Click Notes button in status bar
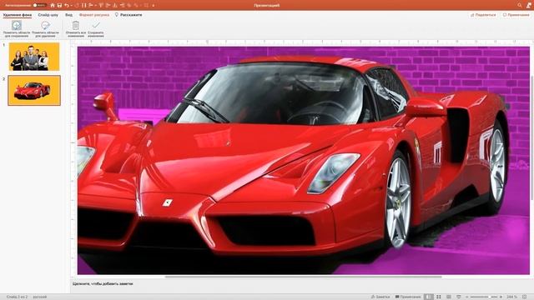 click(380, 297)
